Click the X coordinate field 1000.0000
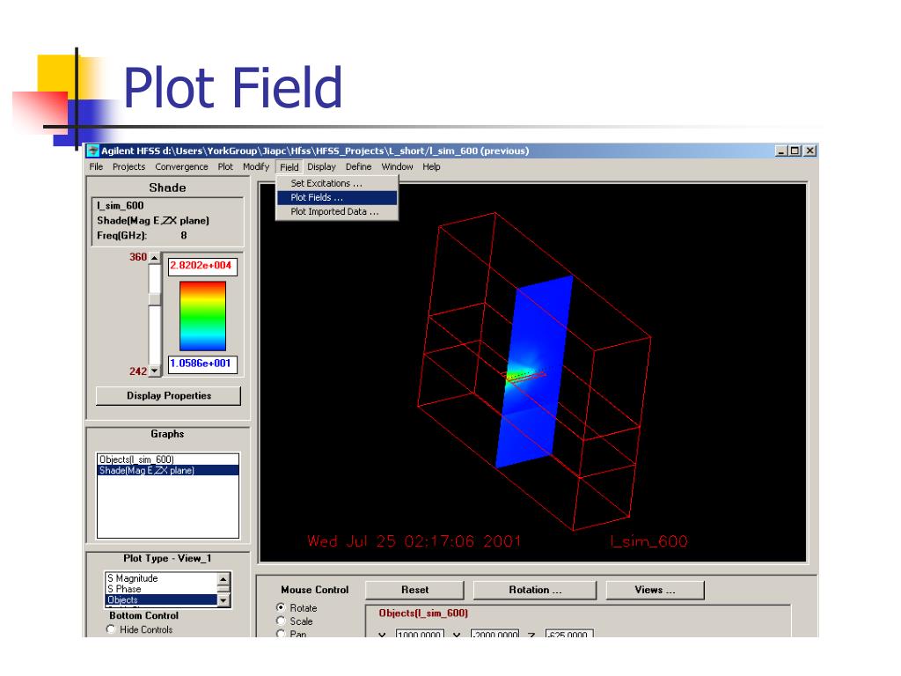The height and width of the screenshot is (676, 901). coord(420,634)
